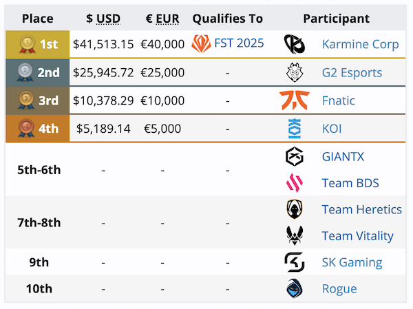Click the pink Team BDS logo
The image size is (413, 309).
pos(295,184)
